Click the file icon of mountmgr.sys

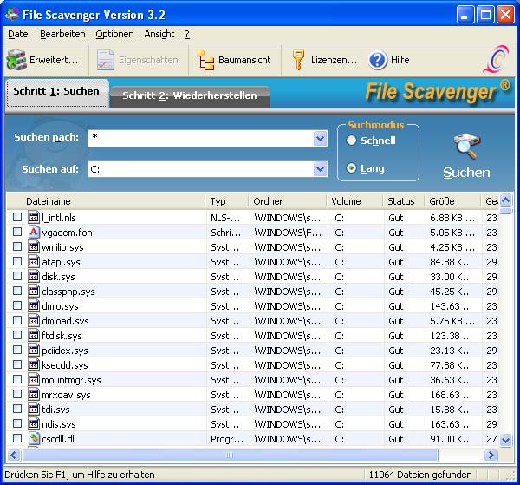point(34,379)
